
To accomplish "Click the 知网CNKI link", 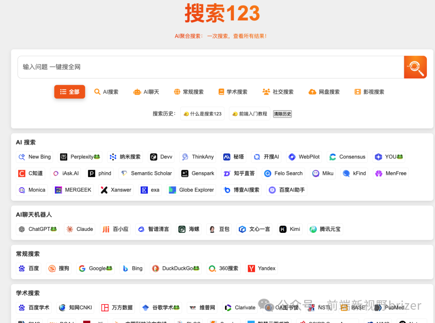I will point(75,308).
